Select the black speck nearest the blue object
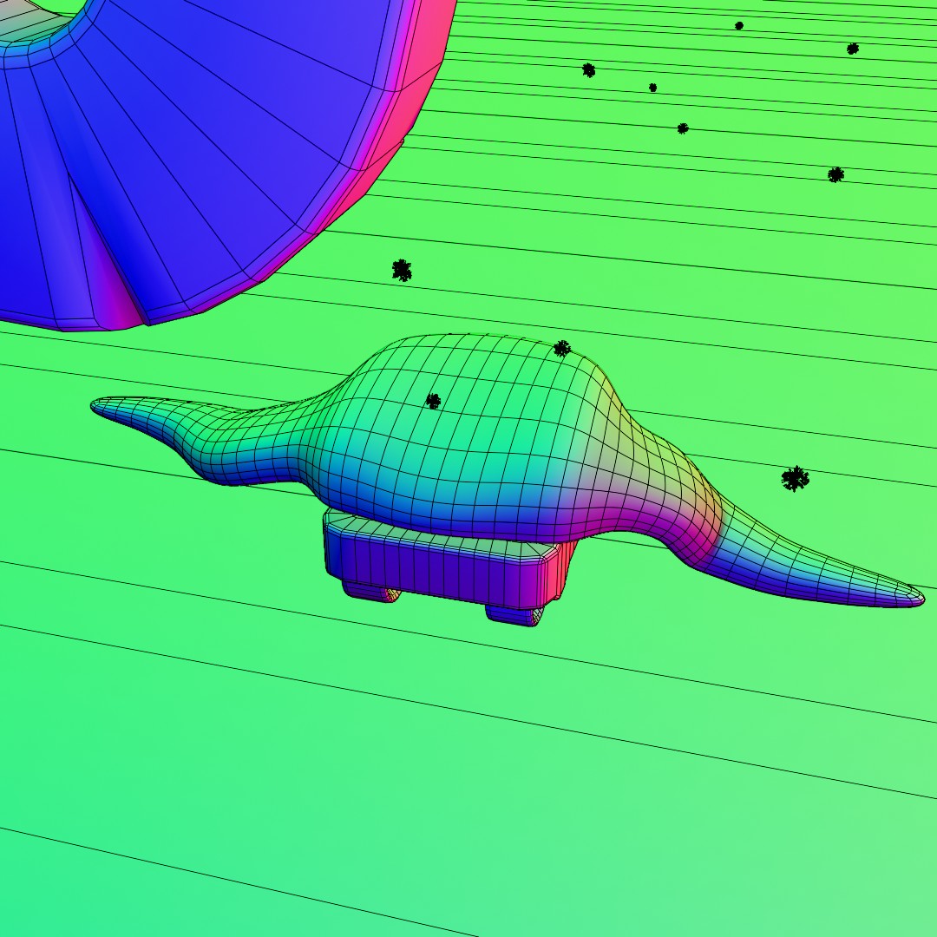 pyautogui.click(x=401, y=270)
